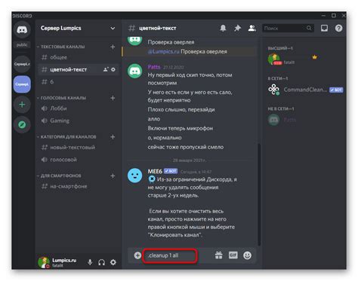Click Patts username in chat
Image resolution: width=358 pixels, height=281 pixels.
154,67
